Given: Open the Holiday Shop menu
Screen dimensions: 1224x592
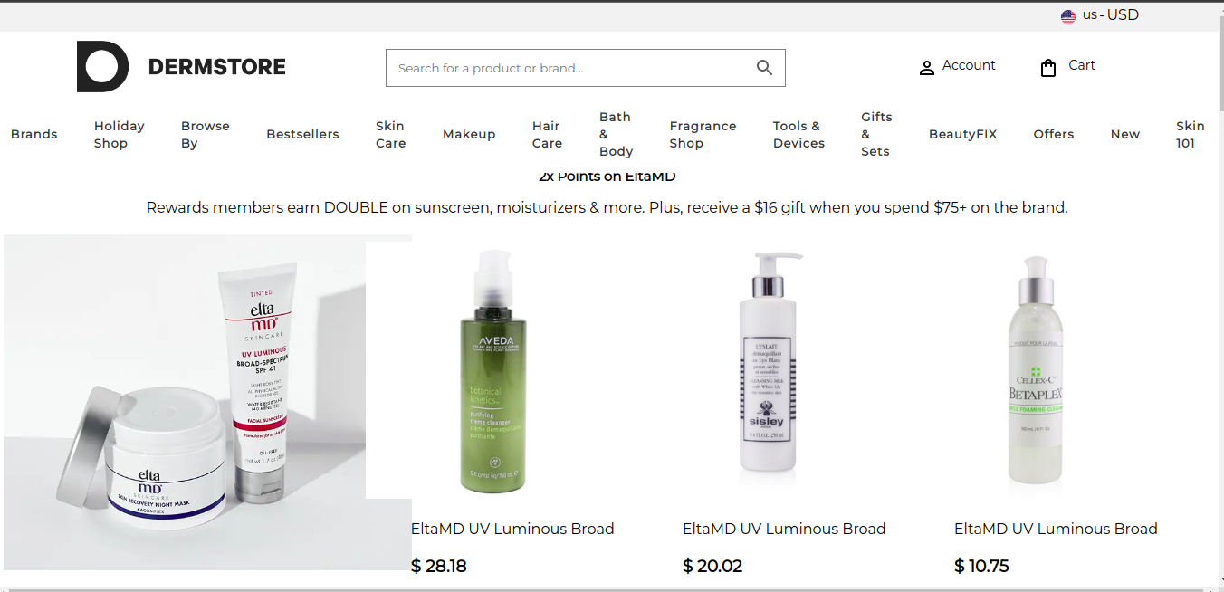Looking at the screenshot, I should coord(120,134).
